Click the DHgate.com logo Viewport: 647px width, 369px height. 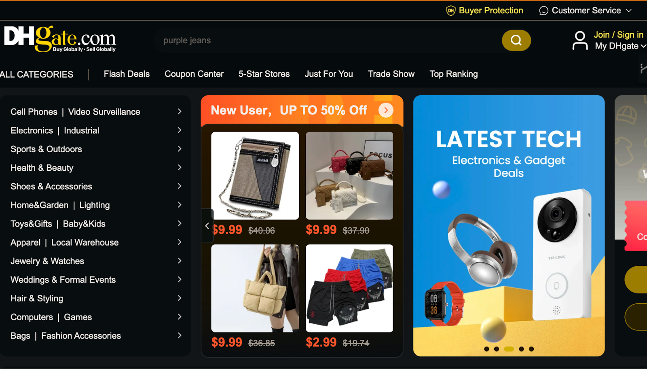coord(60,39)
